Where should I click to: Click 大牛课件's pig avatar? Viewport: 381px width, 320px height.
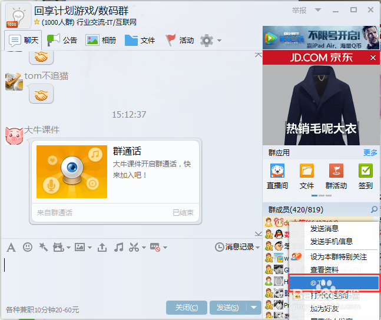[x=14, y=136]
